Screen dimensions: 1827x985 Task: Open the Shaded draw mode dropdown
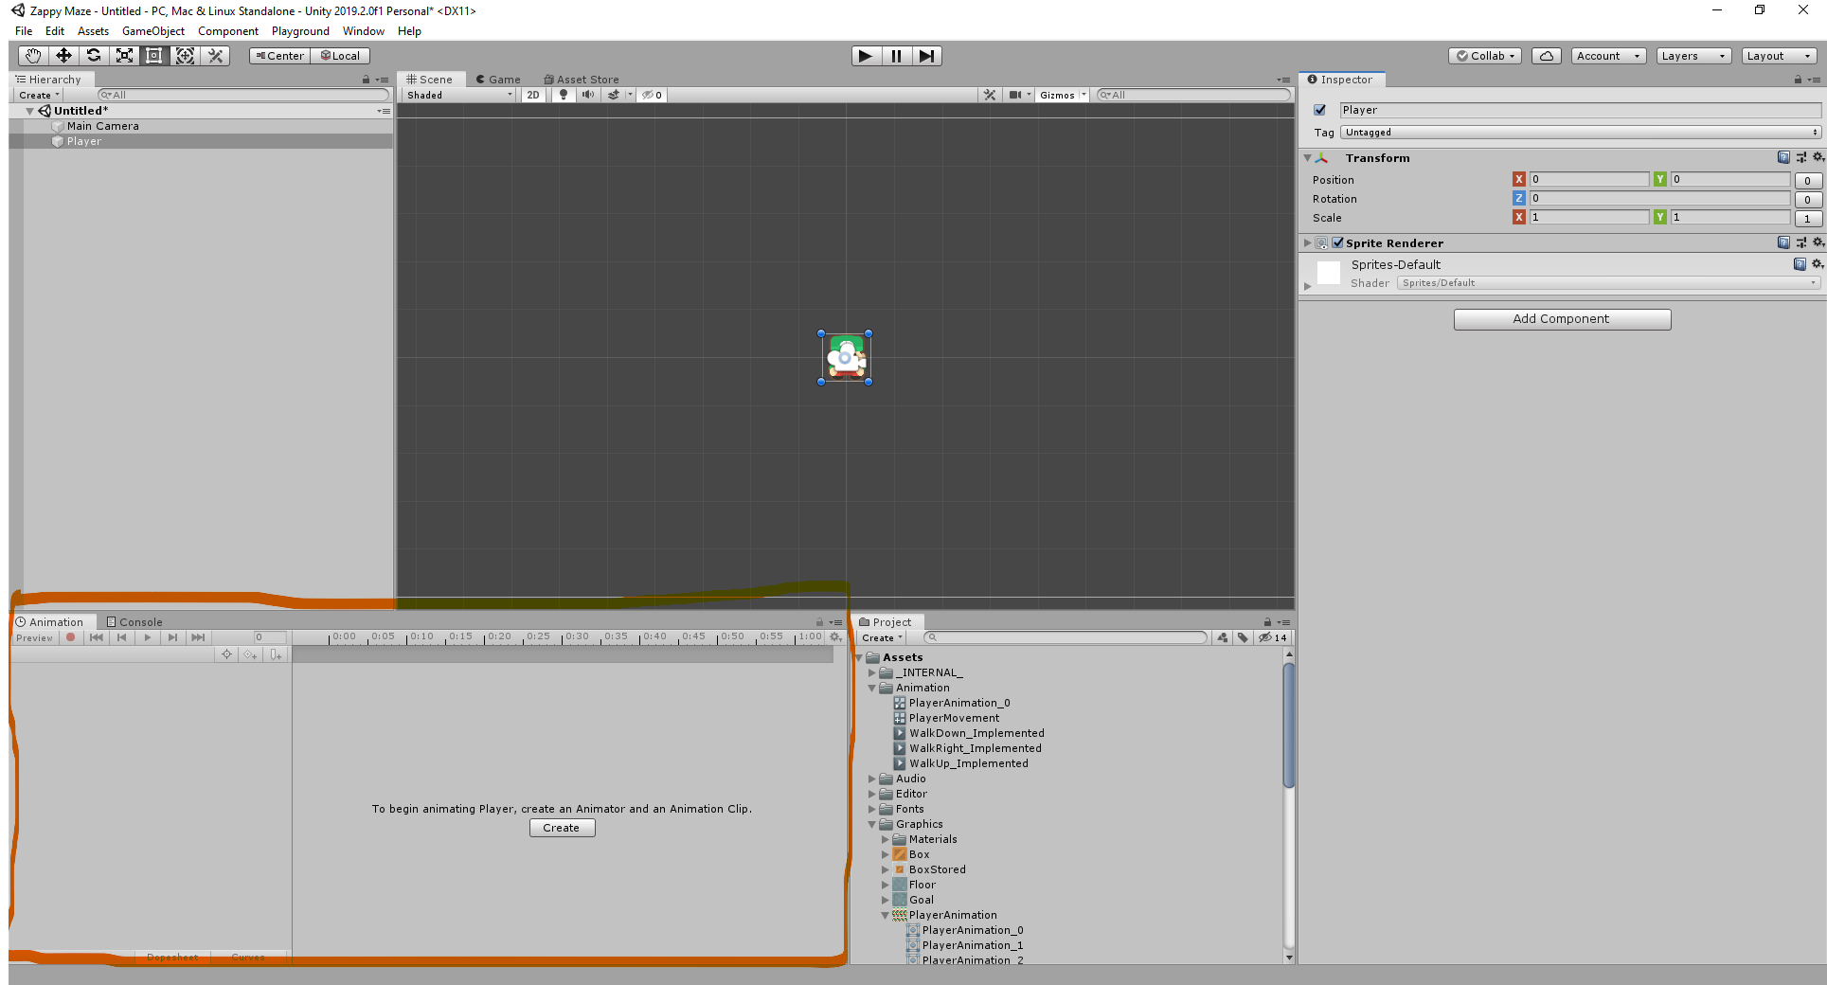(x=457, y=95)
